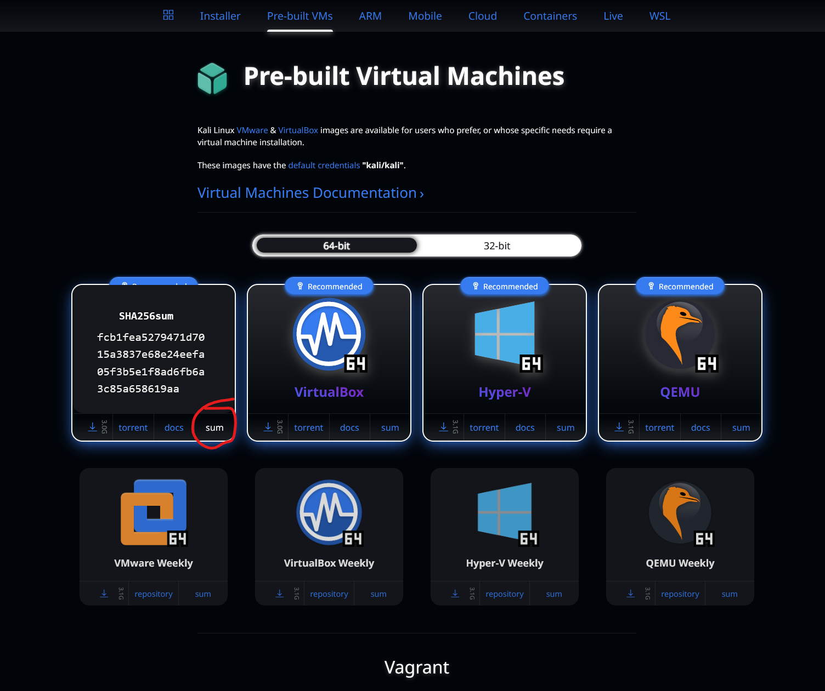825x691 pixels.
Task: Show sum for the VirtualBox card
Action: pyautogui.click(x=390, y=427)
